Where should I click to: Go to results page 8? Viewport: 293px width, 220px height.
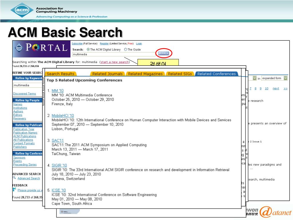[x=256, y=89]
